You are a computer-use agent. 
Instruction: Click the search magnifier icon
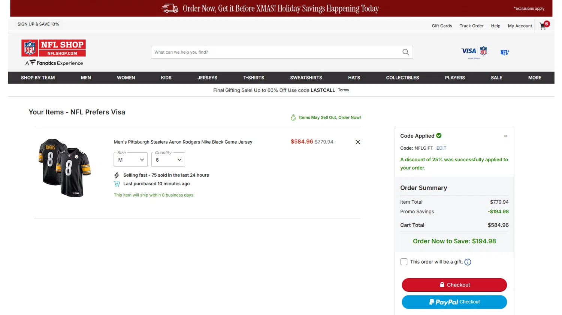coord(405,52)
